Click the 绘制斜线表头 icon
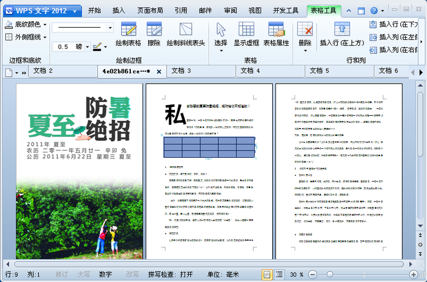Image resolution: width=427 pixels, height=282 pixels. pos(186,35)
